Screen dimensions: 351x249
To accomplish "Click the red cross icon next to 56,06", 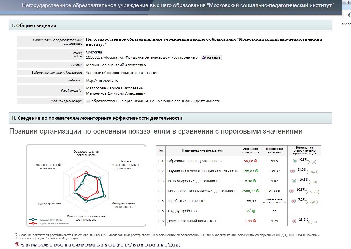I will (x=256, y=161).
